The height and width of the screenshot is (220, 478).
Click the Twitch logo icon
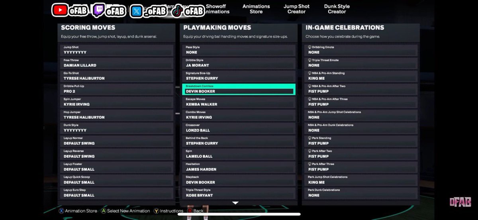[98, 11]
